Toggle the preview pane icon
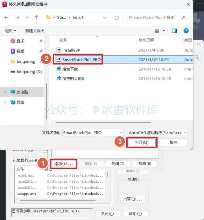Screen dimensions: 204x220 coord(174,31)
